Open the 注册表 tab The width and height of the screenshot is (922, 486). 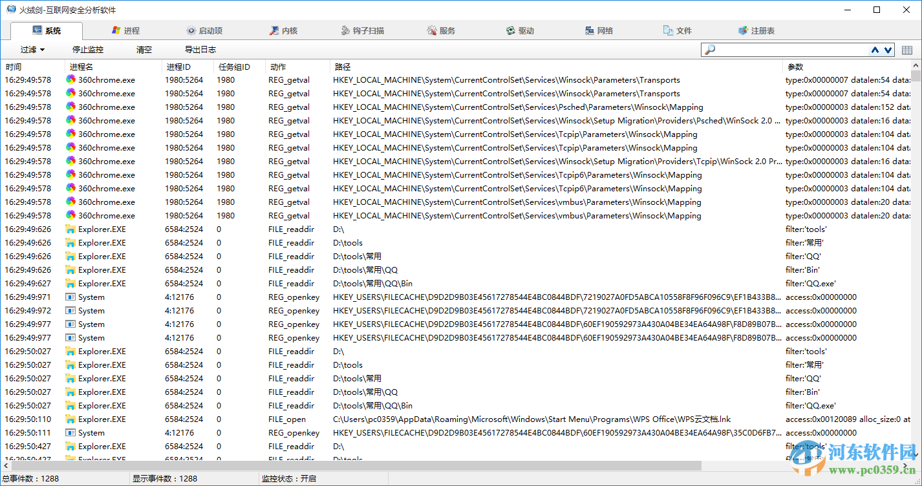pyautogui.click(x=756, y=30)
